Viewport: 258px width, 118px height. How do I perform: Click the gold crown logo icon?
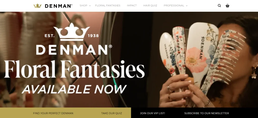(37, 6)
